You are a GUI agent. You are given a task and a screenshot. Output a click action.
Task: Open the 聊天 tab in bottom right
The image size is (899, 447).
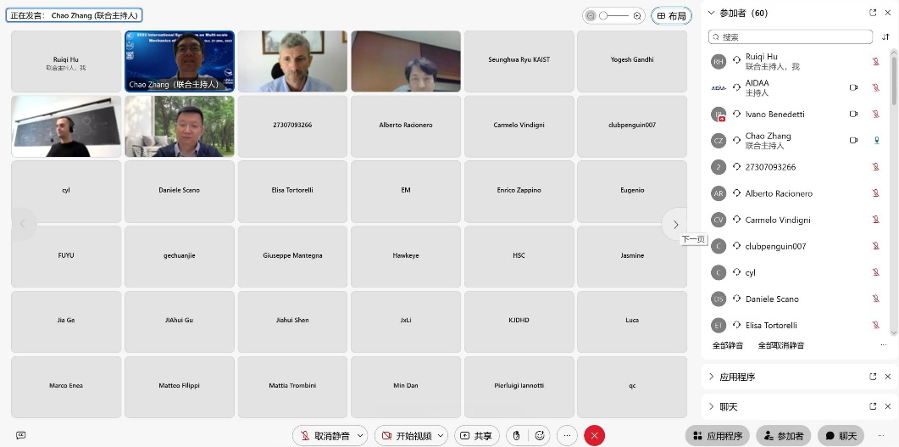click(x=841, y=436)
